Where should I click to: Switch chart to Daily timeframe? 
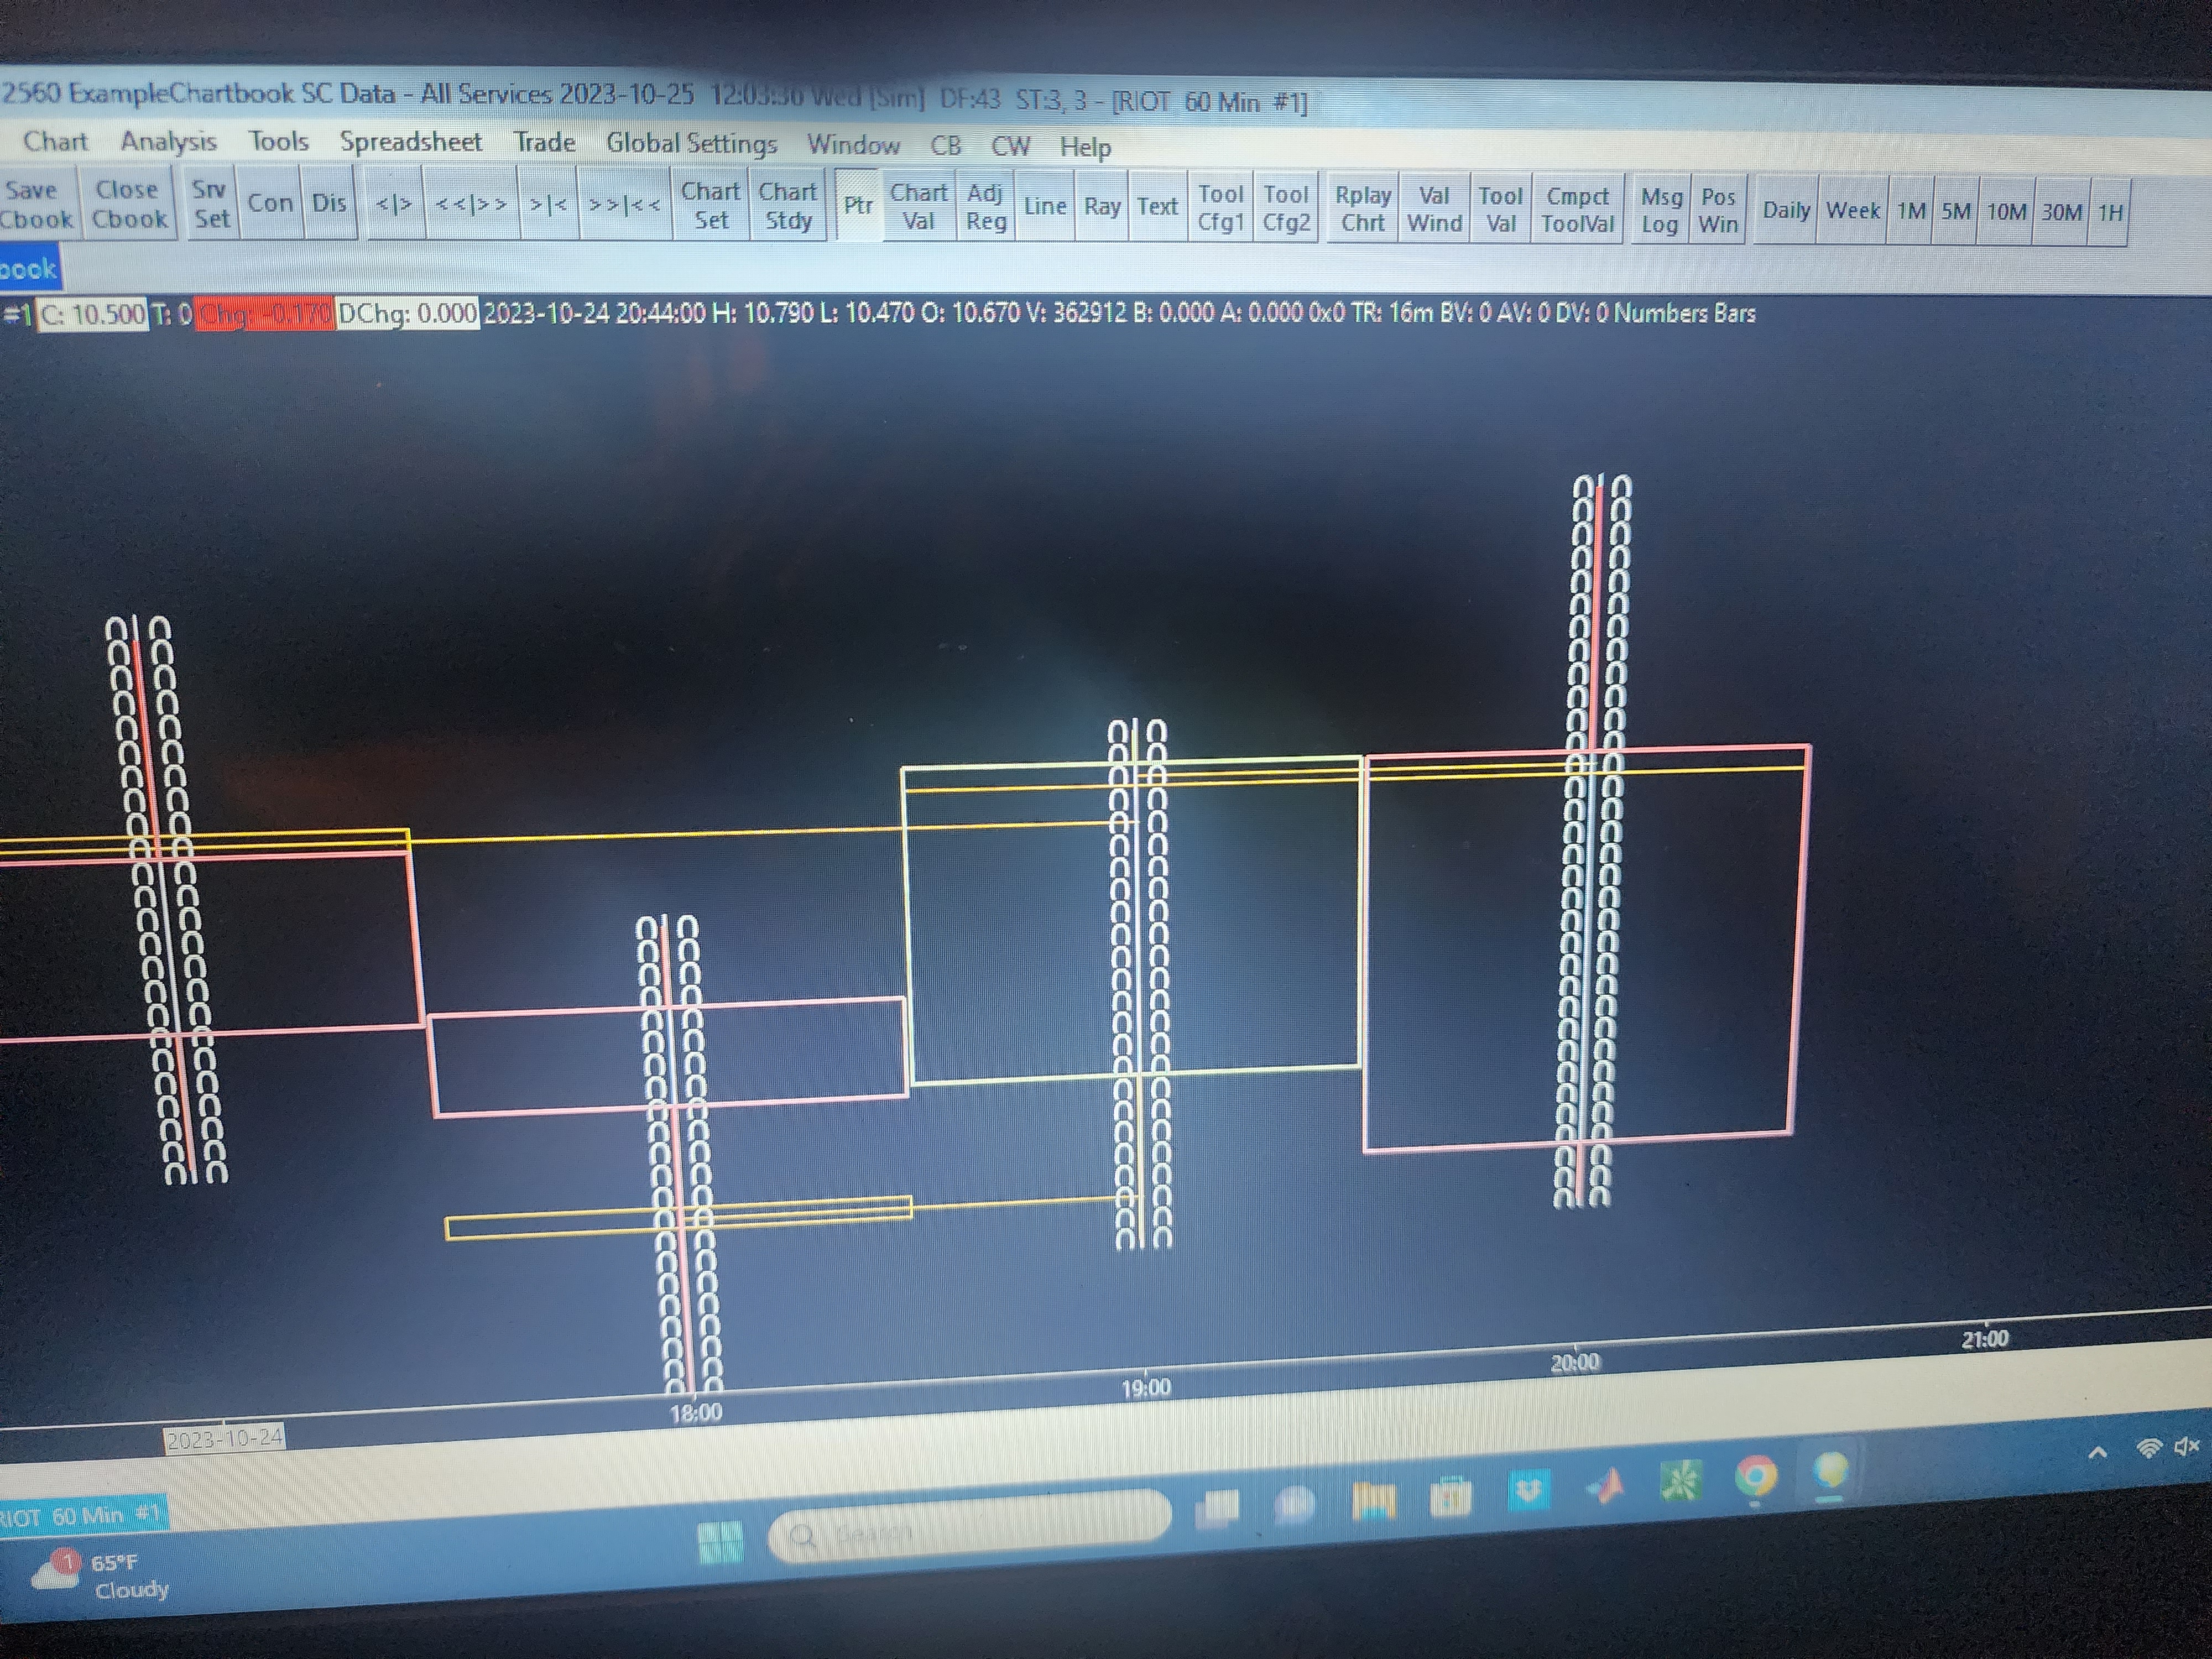pos(1786,211)
